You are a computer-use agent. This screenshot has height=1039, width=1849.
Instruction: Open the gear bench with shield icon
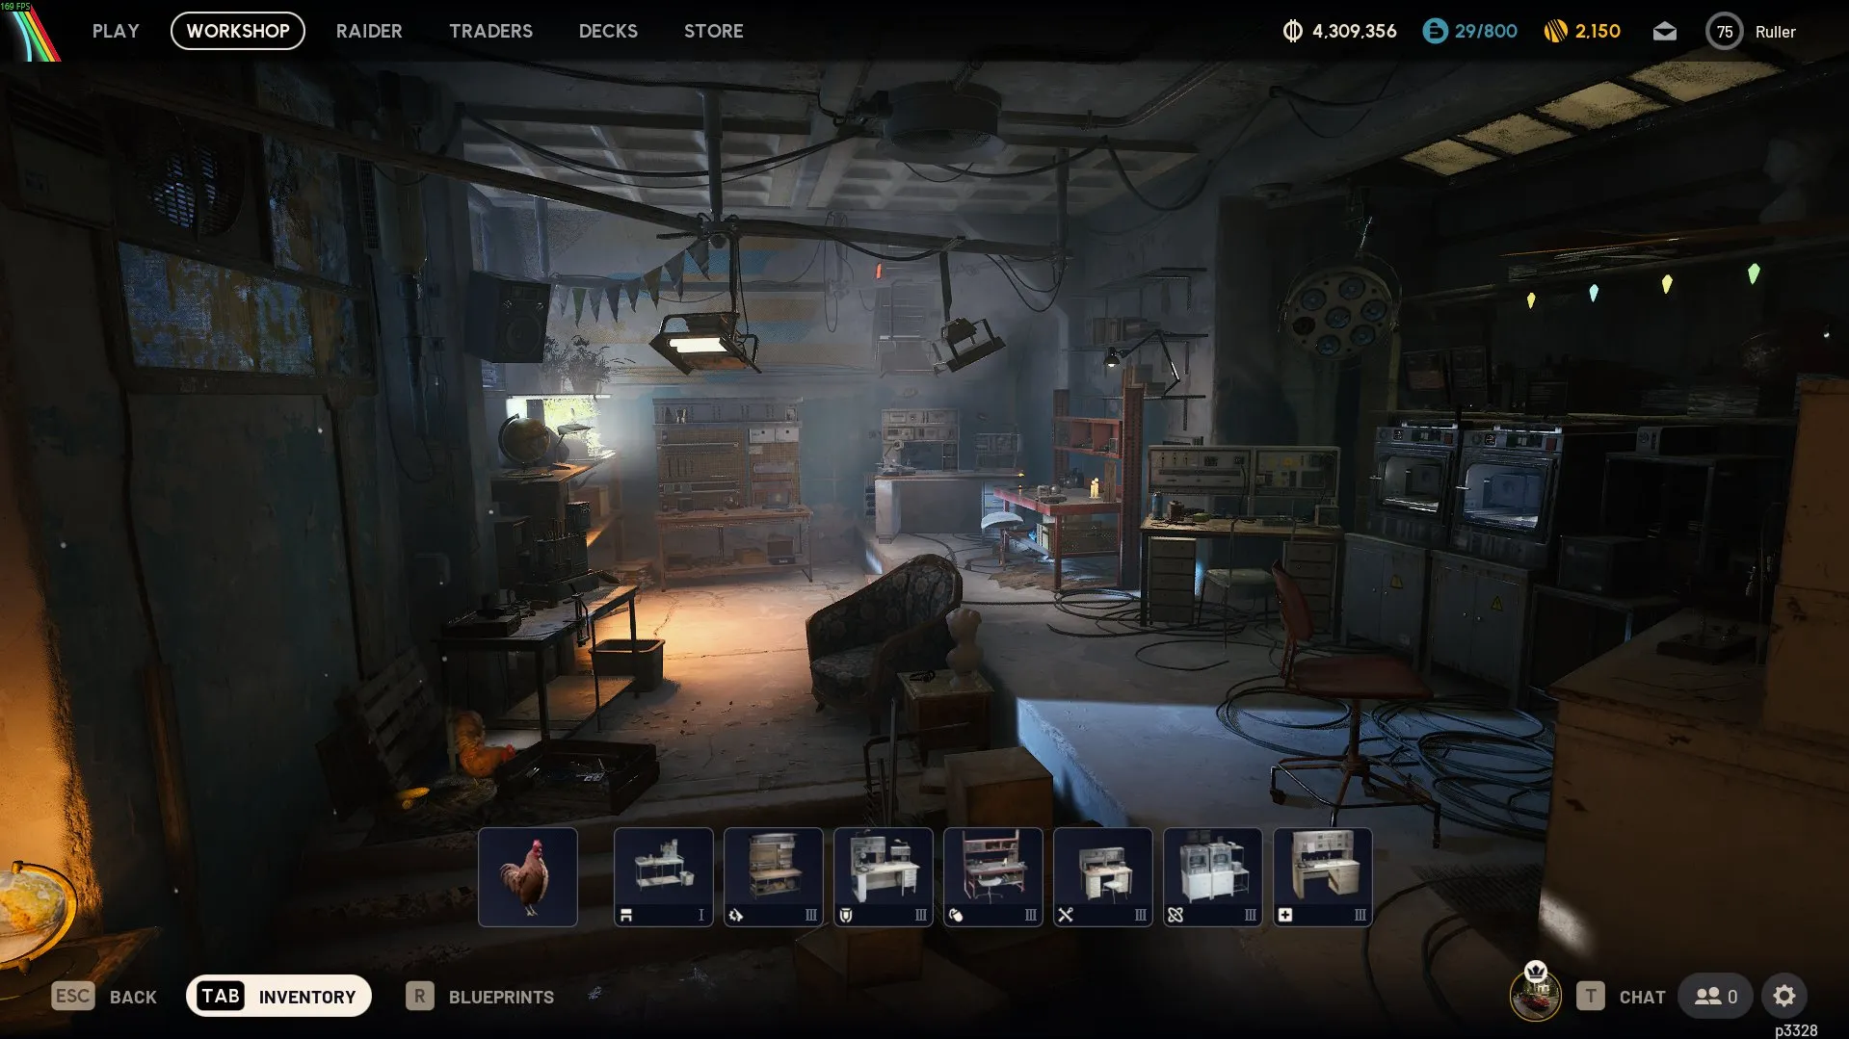(883, 876)
